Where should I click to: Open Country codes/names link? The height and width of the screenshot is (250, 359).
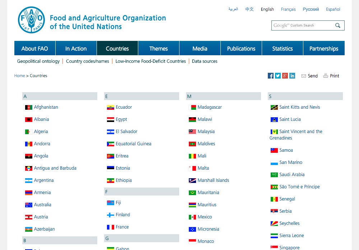tap(88, 61)
